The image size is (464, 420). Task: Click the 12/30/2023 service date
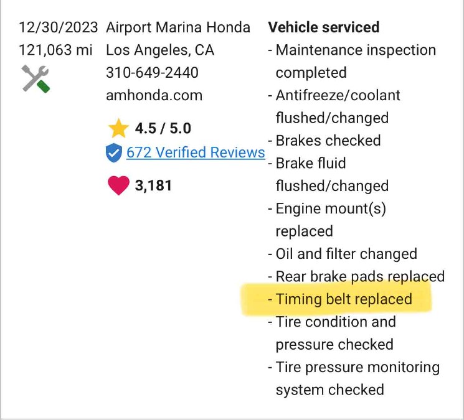59,27
